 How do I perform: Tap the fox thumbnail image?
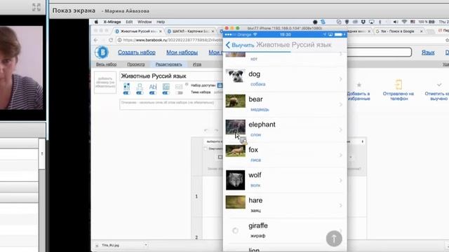click(x=236, y=151)
